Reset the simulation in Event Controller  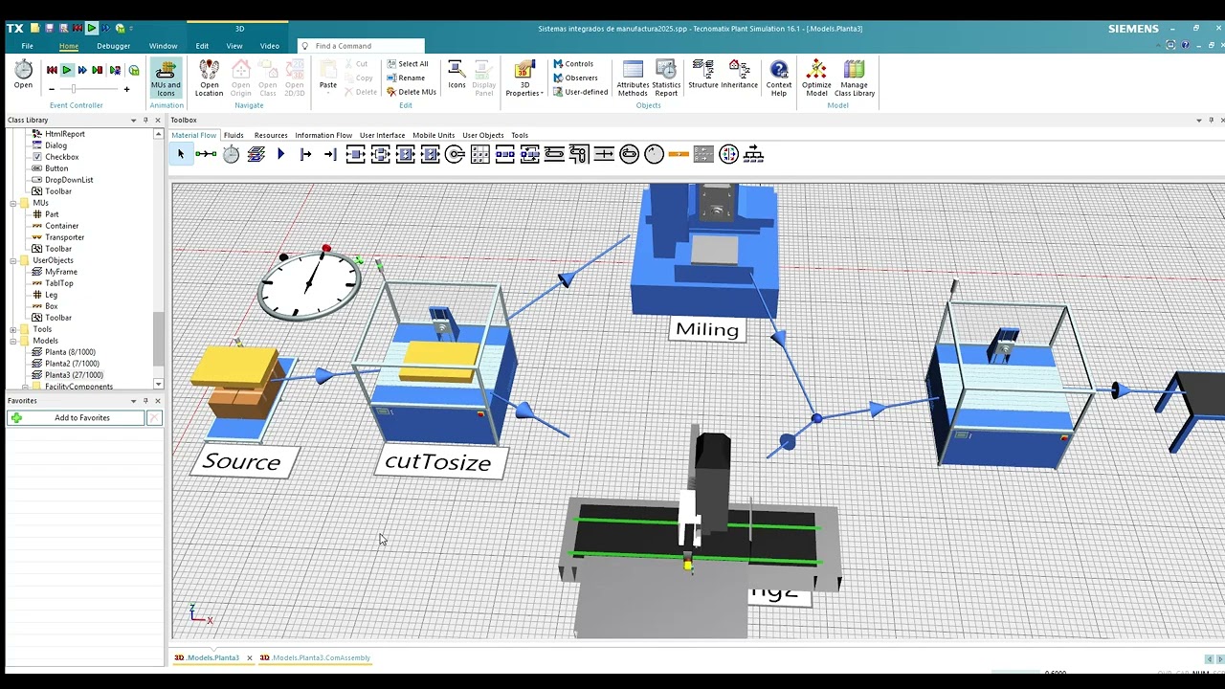[52, 70]
